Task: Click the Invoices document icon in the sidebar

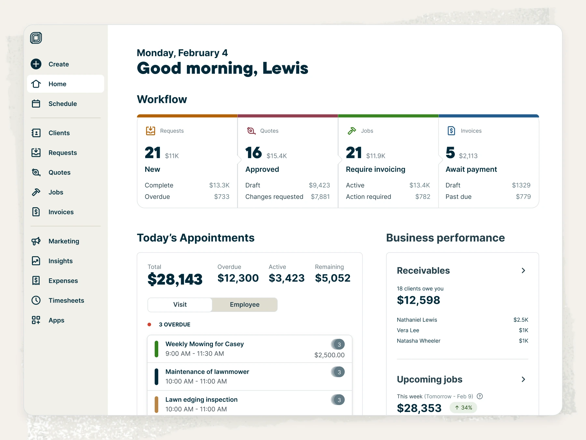Action: [36, 212]
